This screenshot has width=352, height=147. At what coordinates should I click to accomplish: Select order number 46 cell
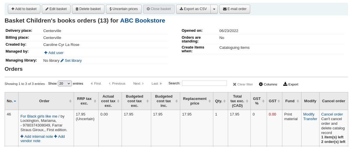(x=12, y=128)
